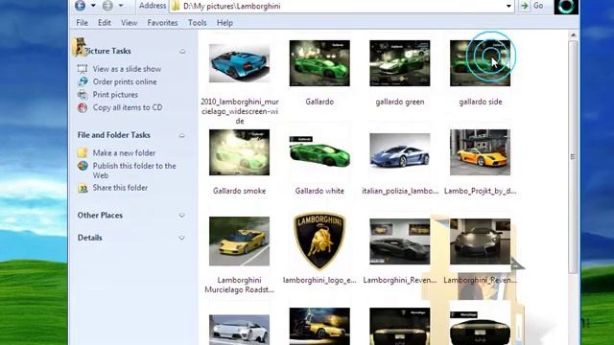
Task: Open the Tools menu
Action: click(197, 23)
